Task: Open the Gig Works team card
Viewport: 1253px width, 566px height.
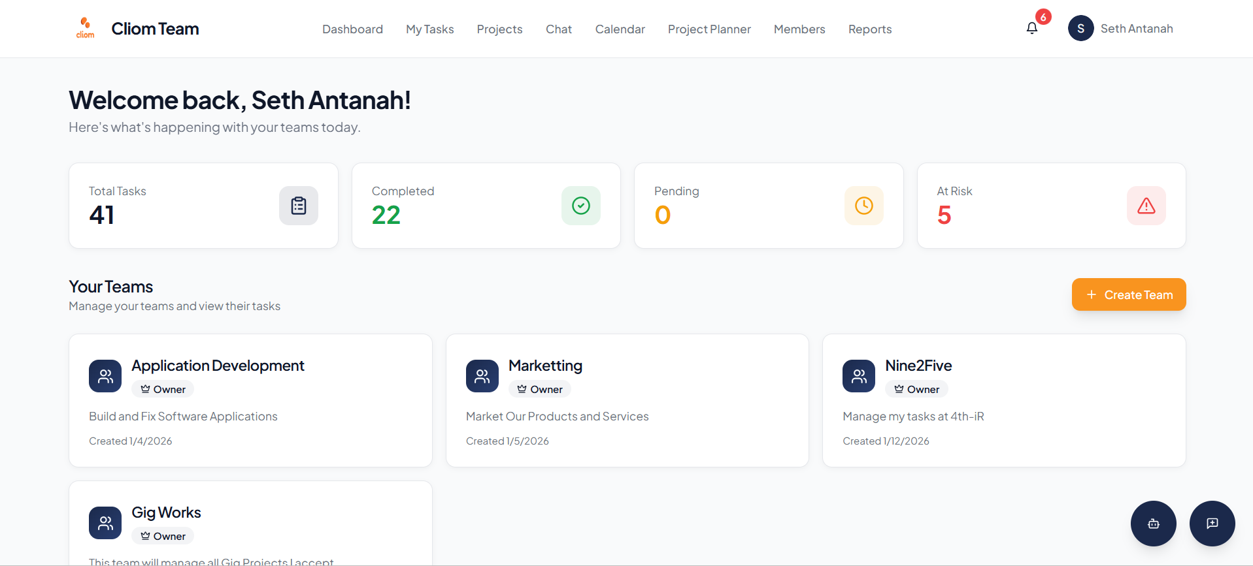Action: pos(250,522)
